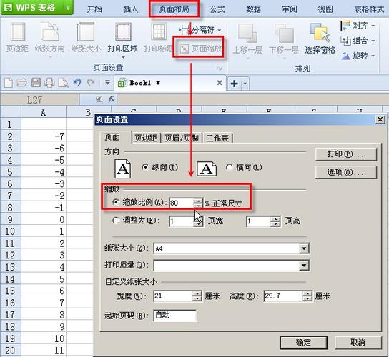Expand the 旋转 dropdown arrow
Image resolution: width=389 pixels, height=357 pixels.
pos(373,56)
